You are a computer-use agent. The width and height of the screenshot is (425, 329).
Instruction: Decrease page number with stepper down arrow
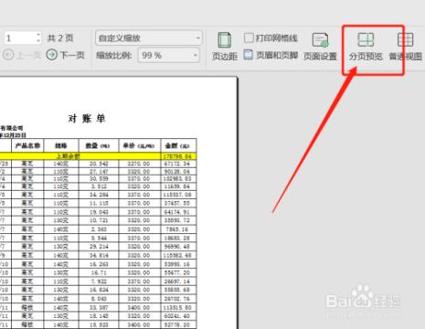coord(38,41)
